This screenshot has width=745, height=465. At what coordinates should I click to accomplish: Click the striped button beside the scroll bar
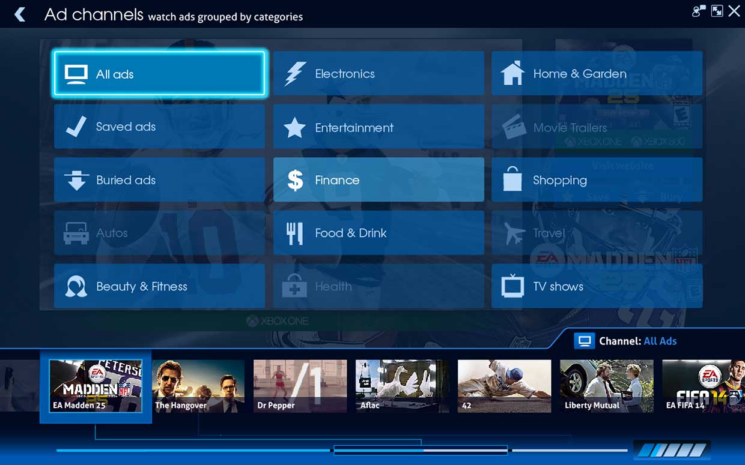point(672,450)
